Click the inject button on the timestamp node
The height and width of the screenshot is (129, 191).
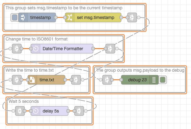14,17
